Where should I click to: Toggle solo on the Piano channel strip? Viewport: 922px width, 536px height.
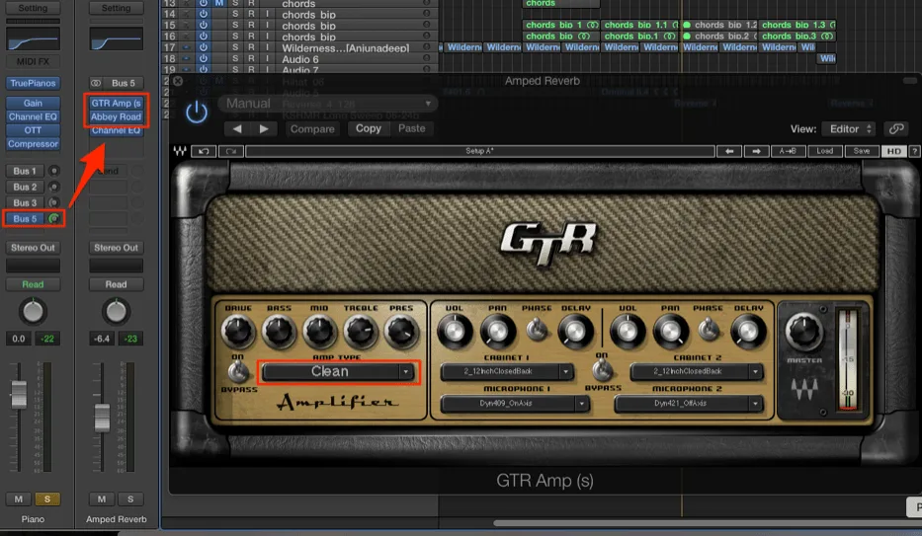[x=47, y=499]
